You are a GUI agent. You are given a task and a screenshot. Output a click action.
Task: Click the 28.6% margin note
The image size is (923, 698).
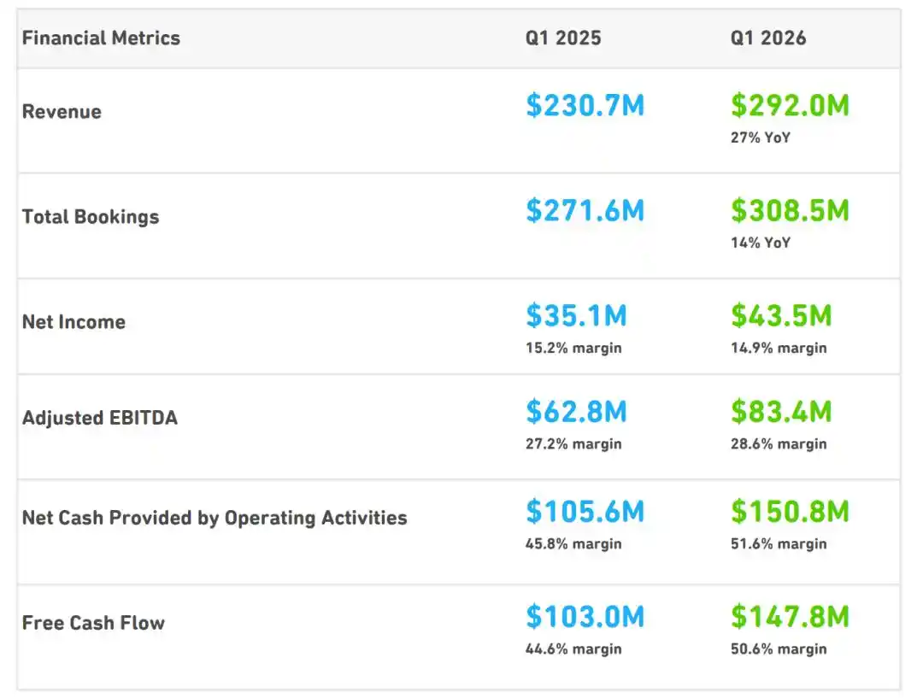(779, 444)
